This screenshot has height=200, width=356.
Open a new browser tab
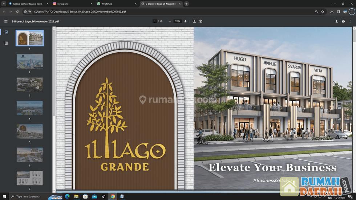click(186, 4)
